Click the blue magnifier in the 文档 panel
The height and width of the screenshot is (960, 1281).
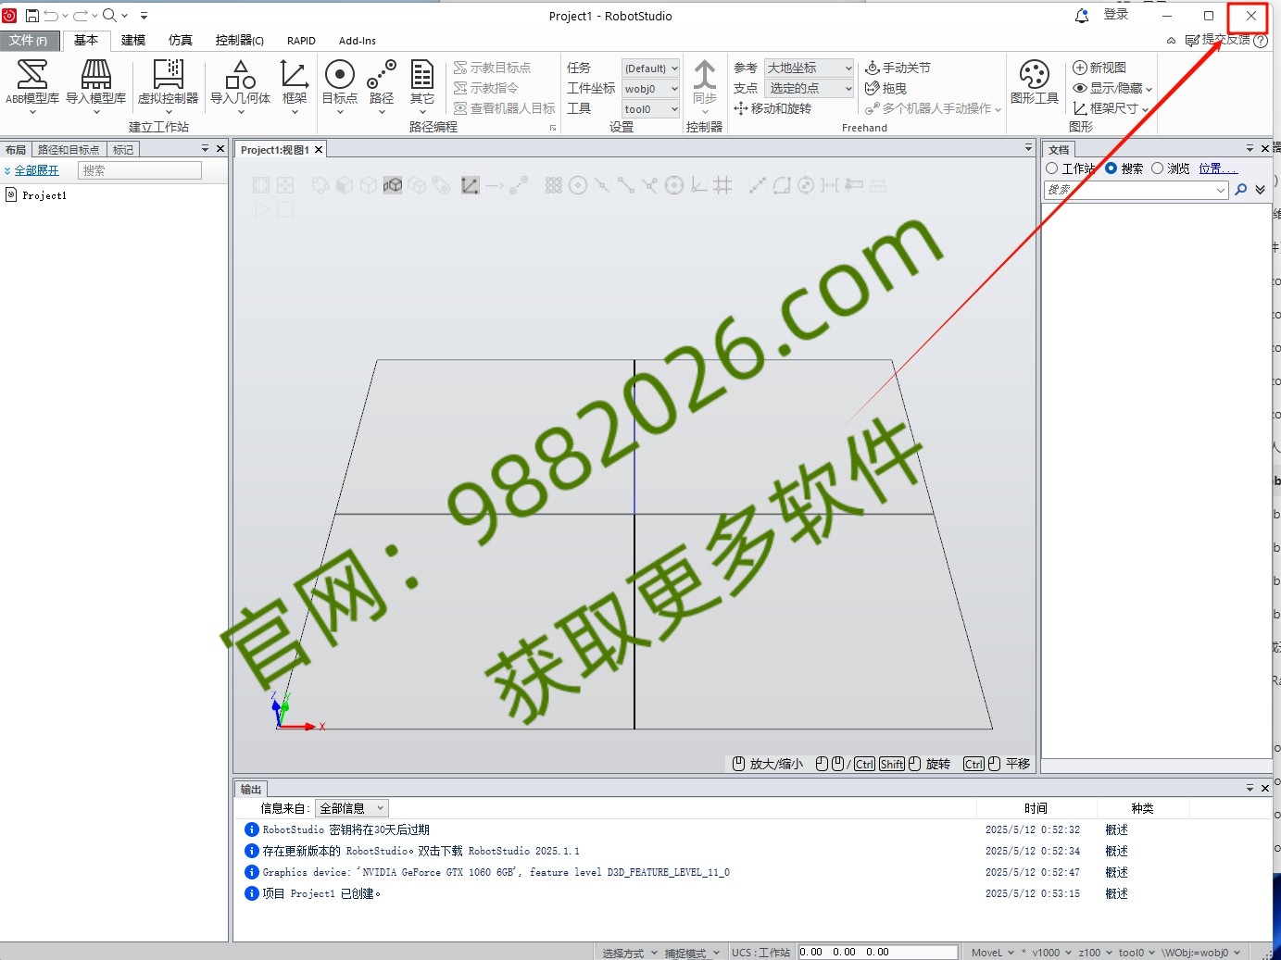[x=1241, y=190]
